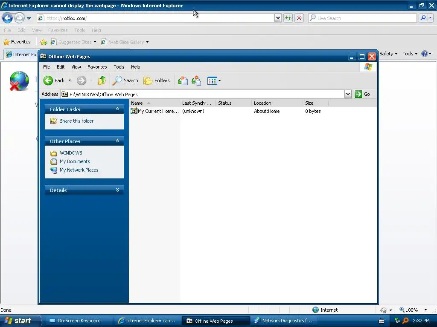Screen dimensions: 437x327
Task: Click the (unknown) last synchronized cell
Action: click(193, 111)
